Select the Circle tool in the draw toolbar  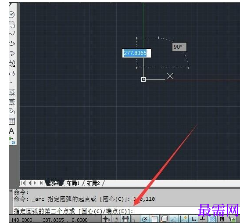click(x=12, y=14)
